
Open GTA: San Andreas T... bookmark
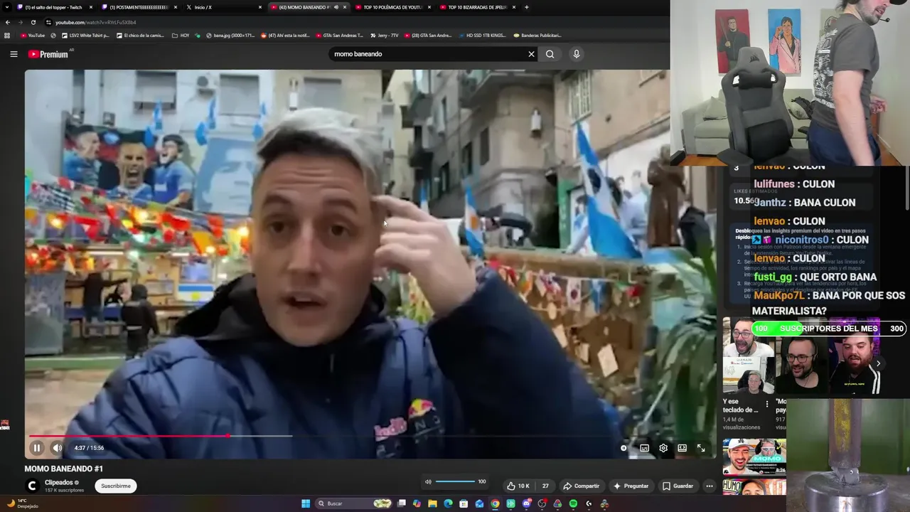pyautogui.click(x=338, y=35)
